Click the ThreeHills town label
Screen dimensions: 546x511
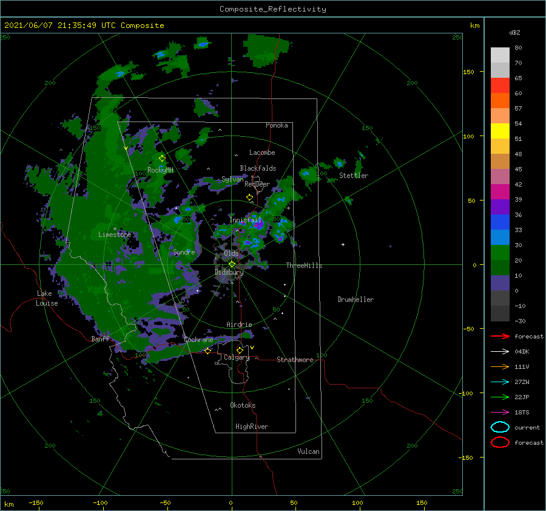pos(305,266)
